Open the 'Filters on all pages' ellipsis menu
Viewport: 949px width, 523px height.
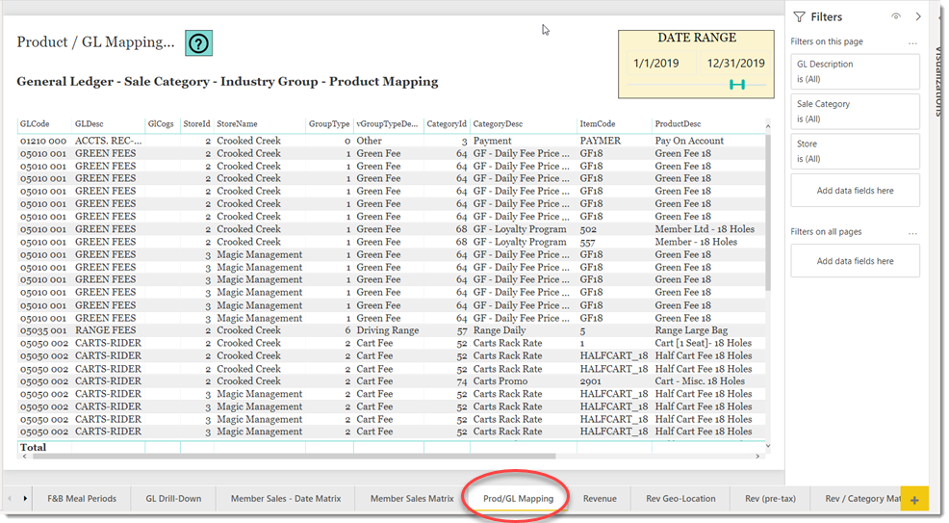(911, 232)
